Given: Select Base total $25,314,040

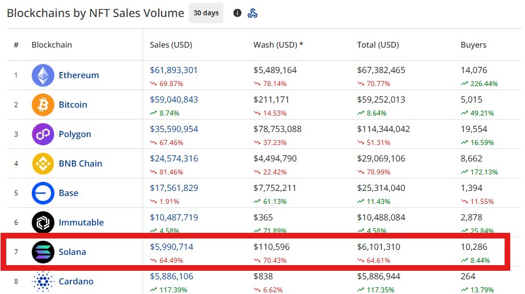Looking at the screenshot, I should (x=381, y=188).
